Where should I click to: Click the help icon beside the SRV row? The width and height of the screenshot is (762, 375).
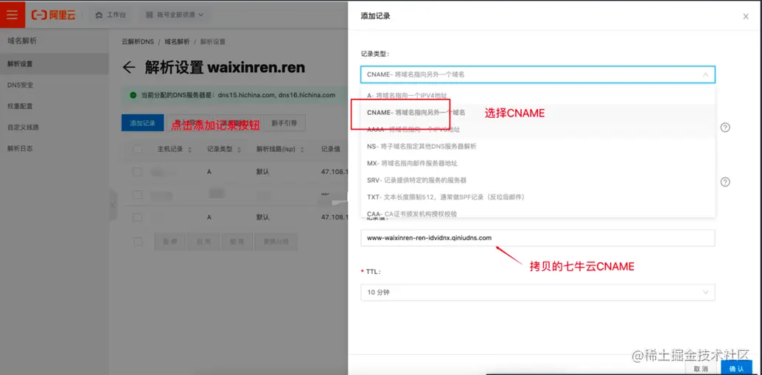725,182
